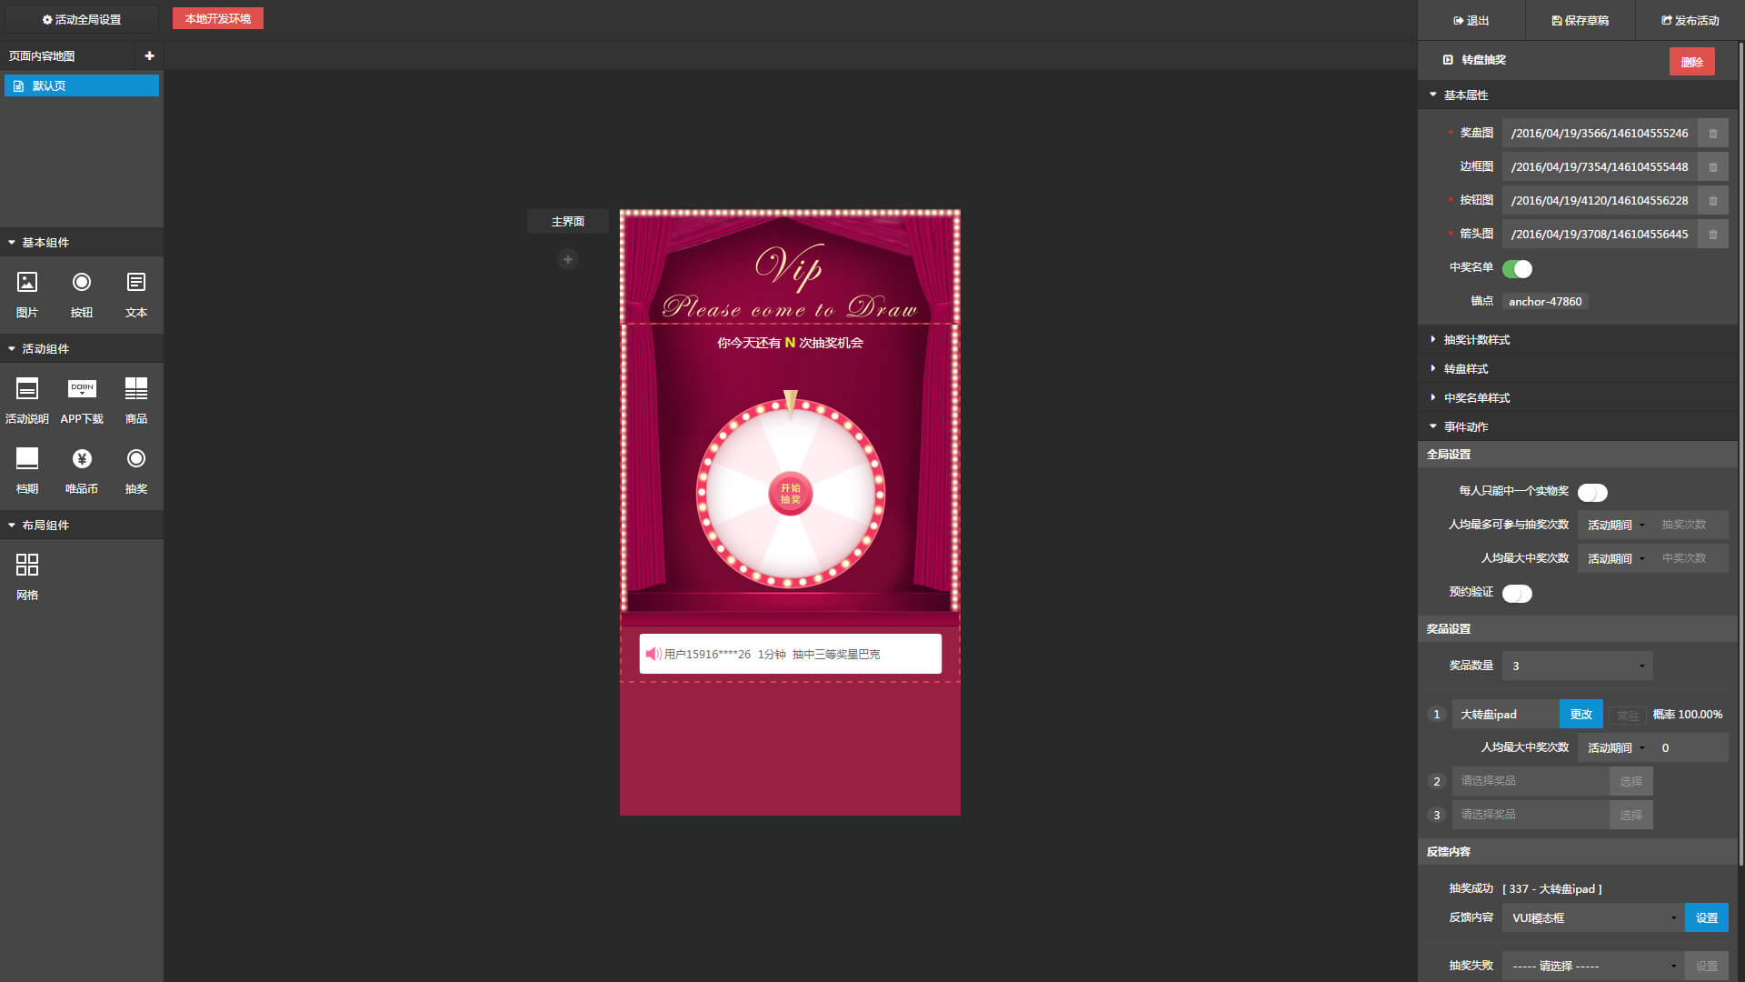Toggle off the 中奖名单 switch

1517,269
